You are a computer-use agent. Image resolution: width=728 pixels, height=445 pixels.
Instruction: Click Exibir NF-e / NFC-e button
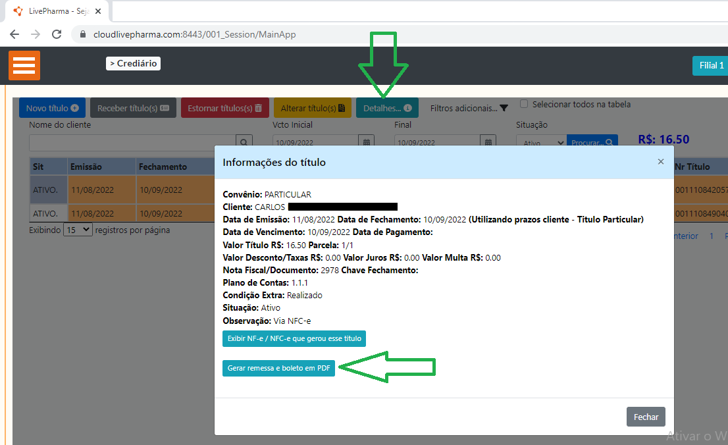click(294, 338)
